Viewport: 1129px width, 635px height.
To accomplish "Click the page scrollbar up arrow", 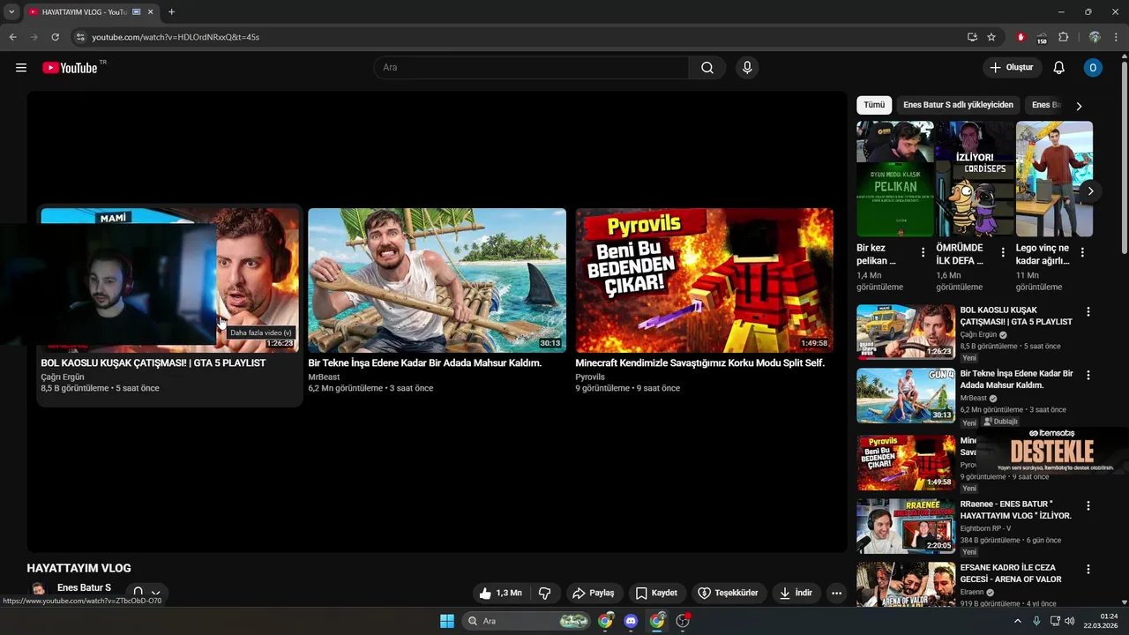I will click(x=1125, y=56).
